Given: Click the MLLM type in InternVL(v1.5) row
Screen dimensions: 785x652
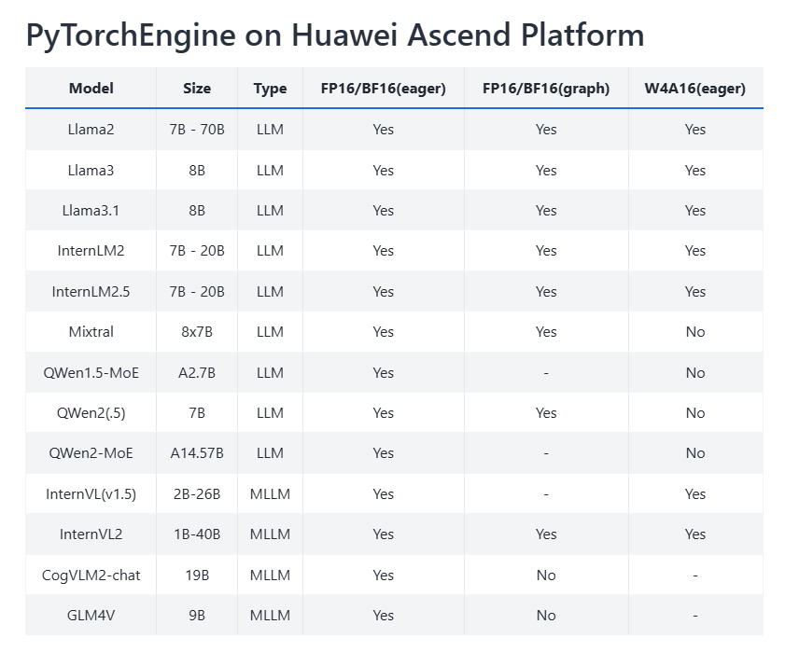Looking at the screenshot, I should tap(270, 493).
